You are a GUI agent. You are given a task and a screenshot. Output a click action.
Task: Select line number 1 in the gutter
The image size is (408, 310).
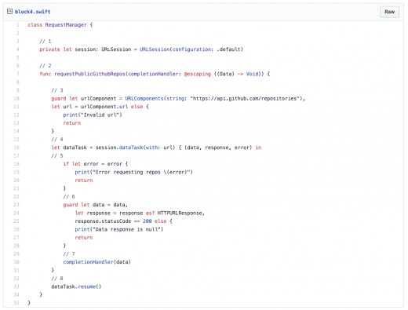tap(18, 25)
